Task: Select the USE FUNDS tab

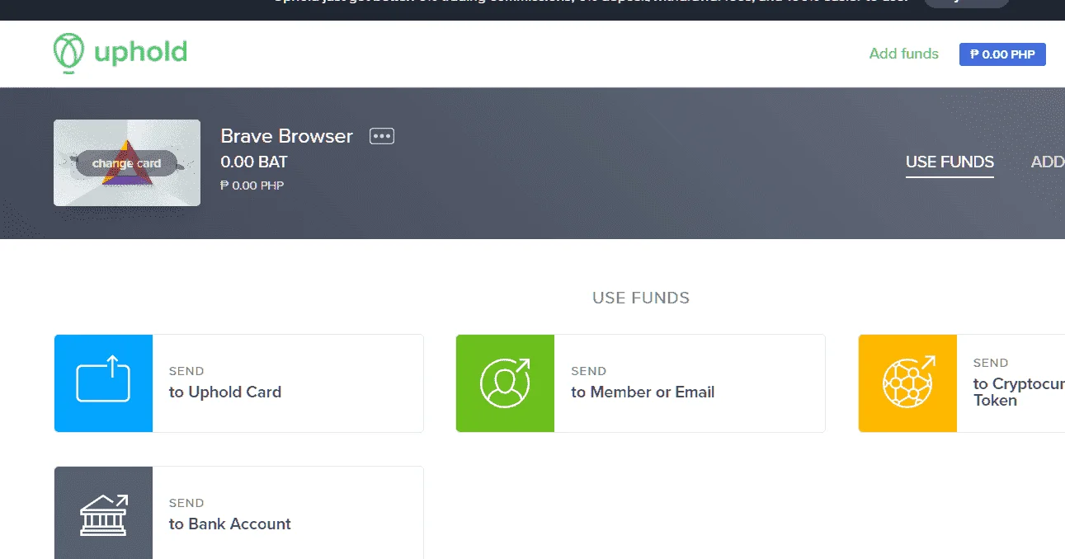Action: pos(950,162)
